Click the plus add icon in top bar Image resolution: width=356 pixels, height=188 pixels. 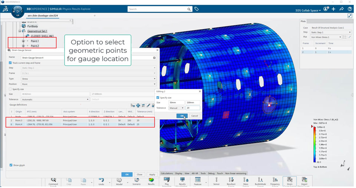point(333,9)
